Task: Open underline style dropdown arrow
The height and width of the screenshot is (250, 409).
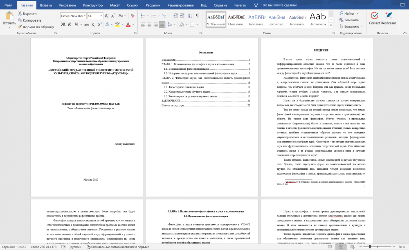Action: coord(81,25)
